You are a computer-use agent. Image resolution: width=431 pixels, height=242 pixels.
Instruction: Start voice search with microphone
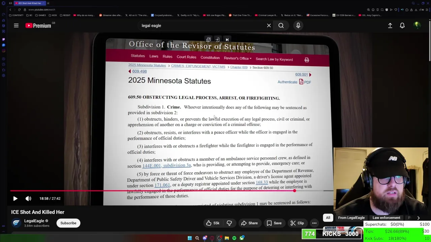[298, 26]
